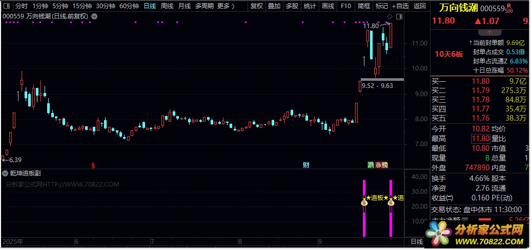Click the 标记 mark button
Viewport: 532px width, 250px height.
click(x=382, y=6)
